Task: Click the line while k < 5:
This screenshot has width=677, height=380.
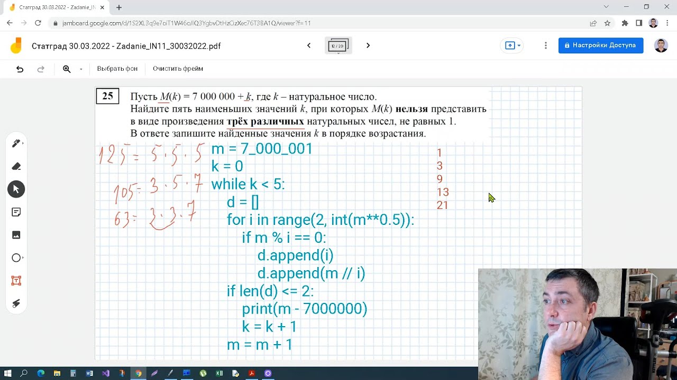Action: [248, 184]
